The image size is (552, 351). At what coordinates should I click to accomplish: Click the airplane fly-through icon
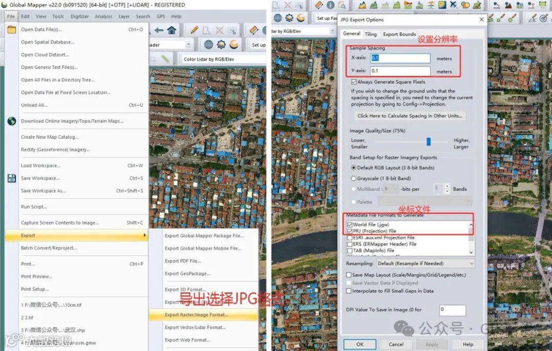click(454, 5)
